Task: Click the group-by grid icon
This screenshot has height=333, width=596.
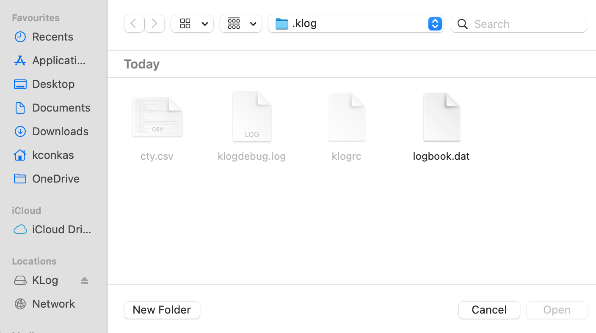Action: point(234,24)
